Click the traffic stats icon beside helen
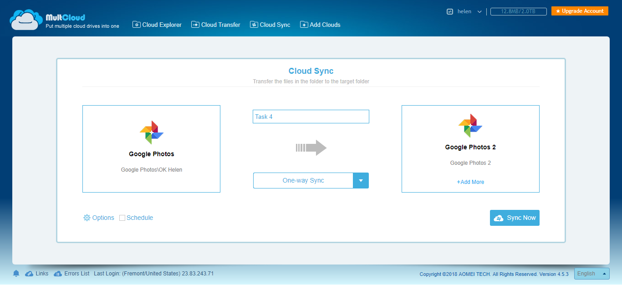Screen dimensions: 622x285 [x=450, y=12]
